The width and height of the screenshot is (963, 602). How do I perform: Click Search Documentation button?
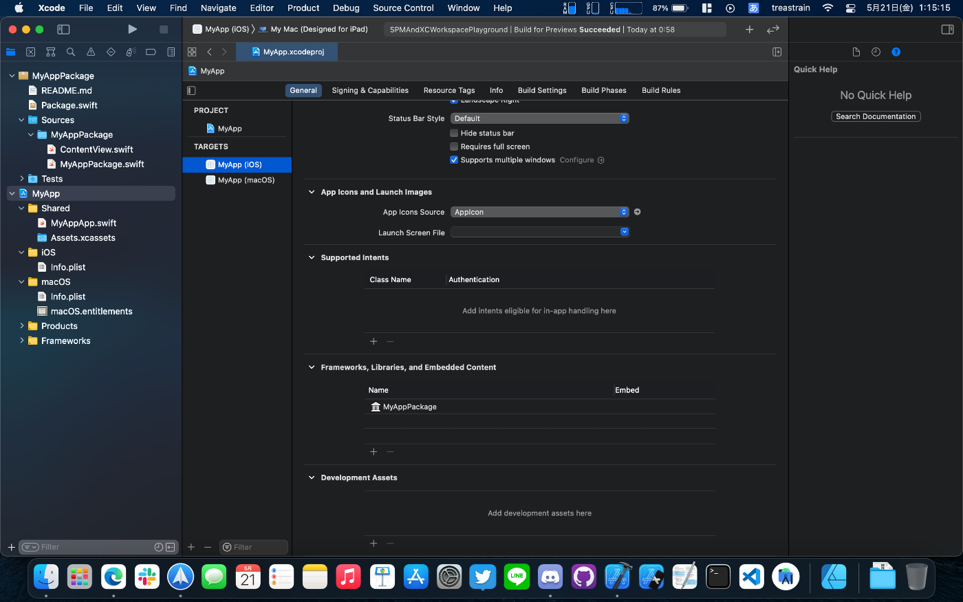pos(876,117)
